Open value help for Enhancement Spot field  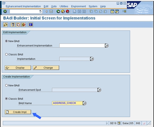99,90
